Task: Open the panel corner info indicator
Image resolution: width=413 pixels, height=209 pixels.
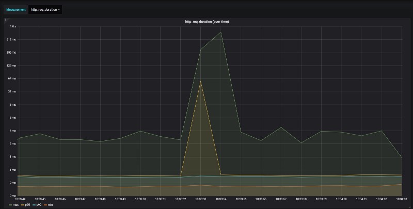Action: click(x=6, y=20)
